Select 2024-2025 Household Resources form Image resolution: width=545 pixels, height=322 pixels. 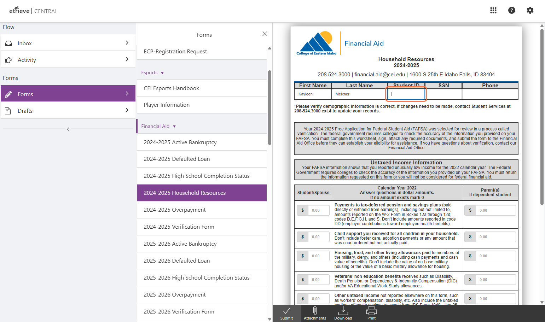tap(202, 193)
